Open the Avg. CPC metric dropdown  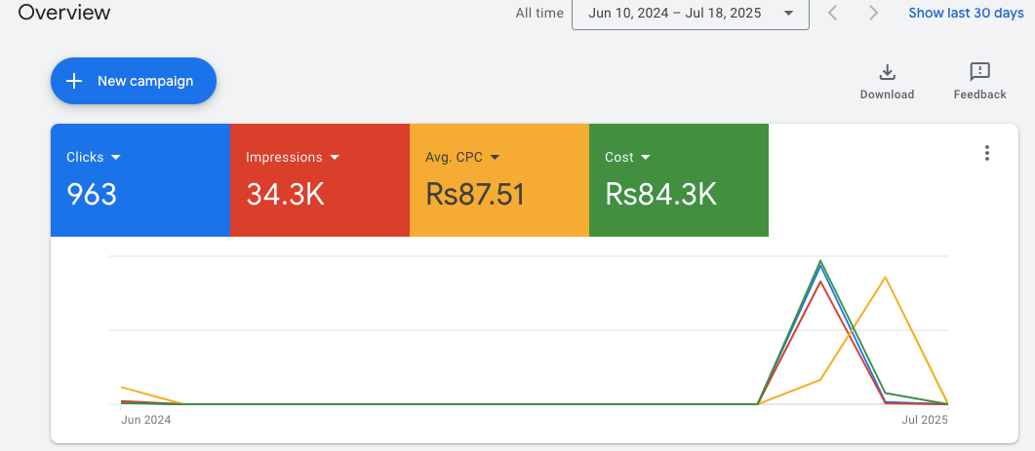pyautogui.click(x=462, y=157)
